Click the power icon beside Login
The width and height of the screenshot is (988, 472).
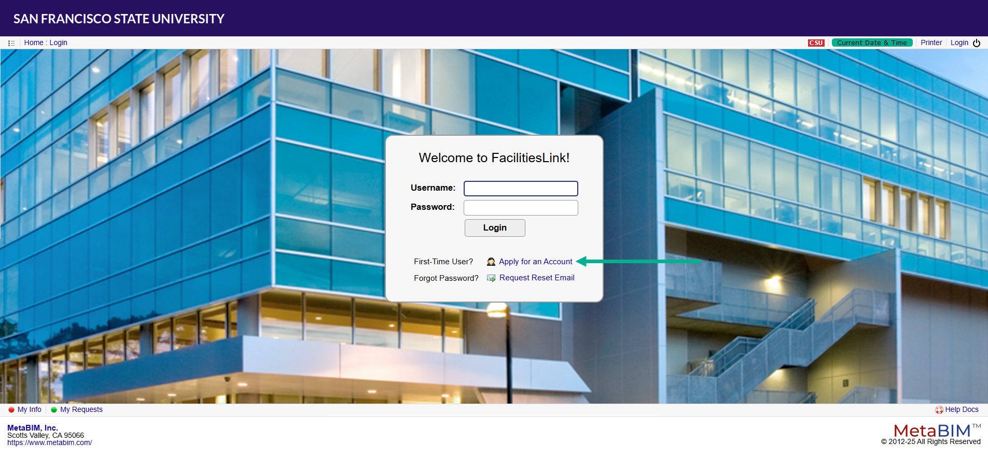click(x=977, y=43)
